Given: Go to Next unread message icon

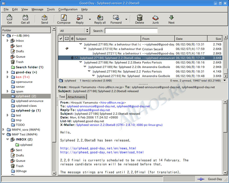Looking at the screenshot, I should coord(171,17).
